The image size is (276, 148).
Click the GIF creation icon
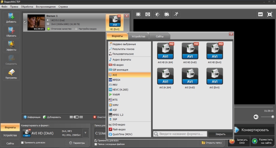click(260, 14)
